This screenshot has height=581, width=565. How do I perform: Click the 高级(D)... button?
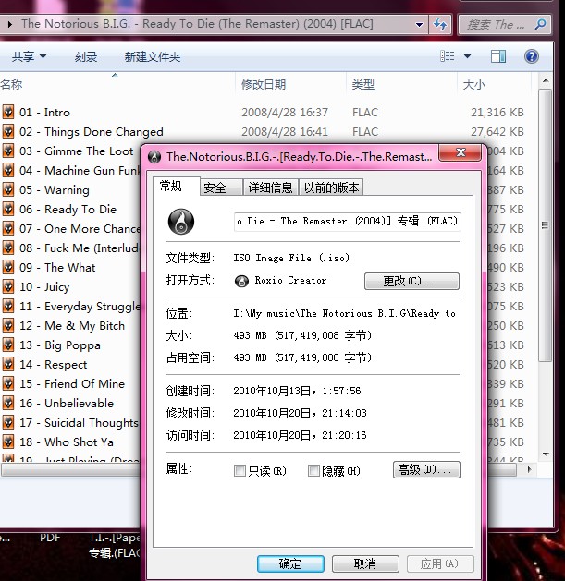point(426,470)
